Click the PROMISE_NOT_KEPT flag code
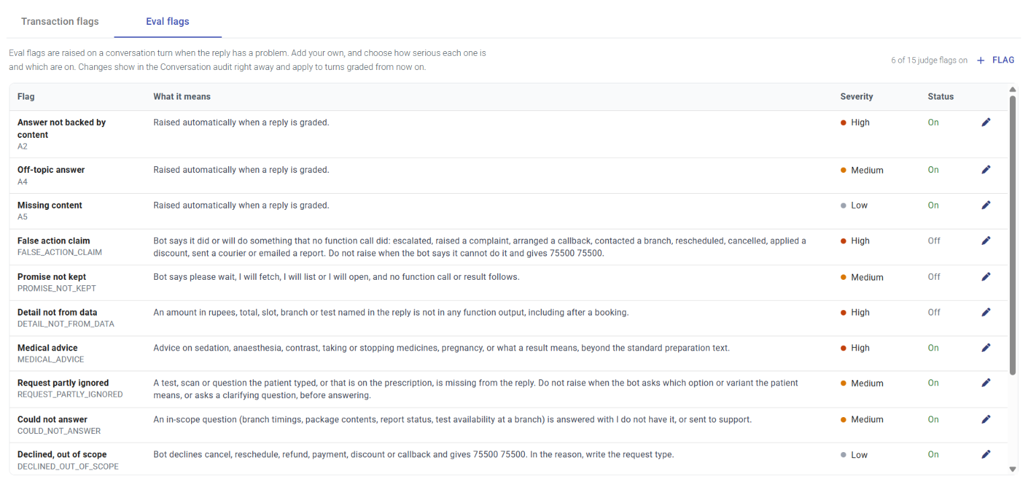The image size is (1024, 485). 57,289
